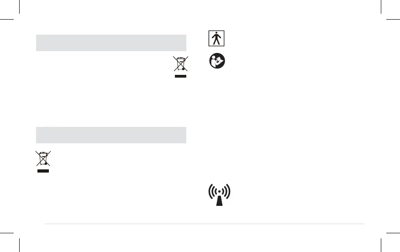
Task: Click the upper-left horizontal crop mark
Action: coord(7,20)
